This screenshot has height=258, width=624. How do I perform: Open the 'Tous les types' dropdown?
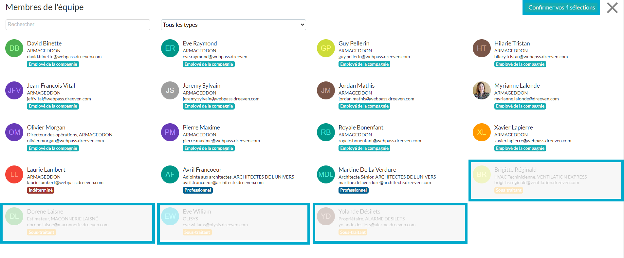(233, 25)
